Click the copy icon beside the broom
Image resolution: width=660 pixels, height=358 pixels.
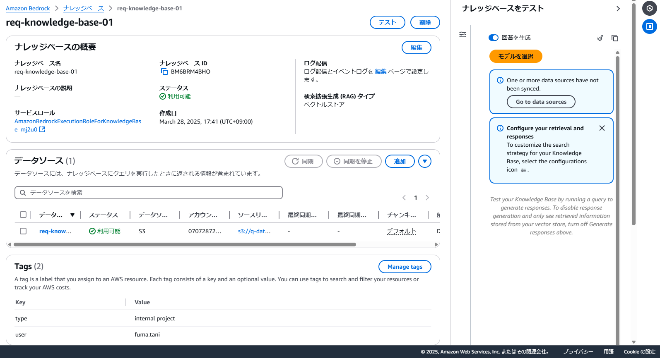tap(615, 38)
